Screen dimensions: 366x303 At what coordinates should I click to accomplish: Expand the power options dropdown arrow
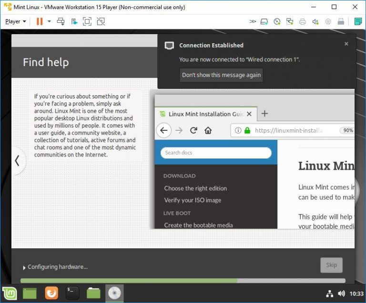(x=49, y=21)
